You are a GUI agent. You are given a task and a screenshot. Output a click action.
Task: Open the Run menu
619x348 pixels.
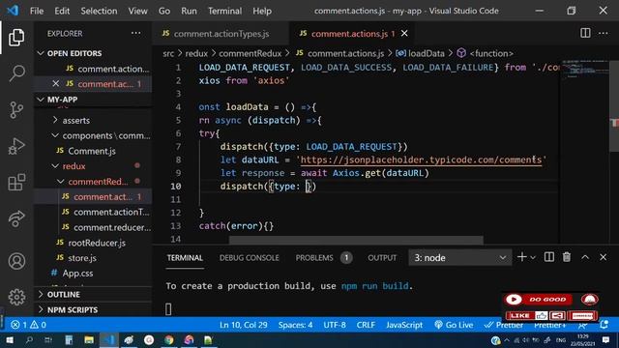tap(190, 11)
